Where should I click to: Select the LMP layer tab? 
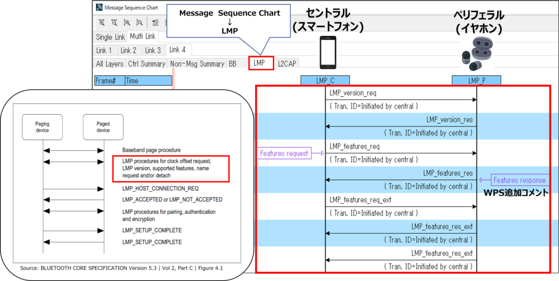tap(259, 63)
